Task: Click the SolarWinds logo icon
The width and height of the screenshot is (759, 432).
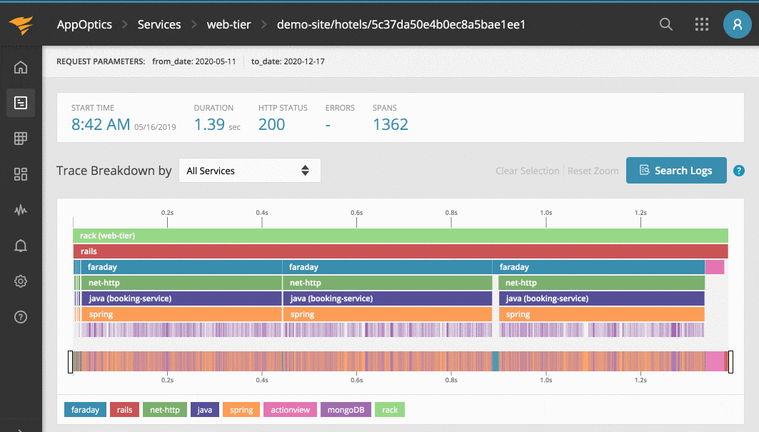Action: point(21,25)
